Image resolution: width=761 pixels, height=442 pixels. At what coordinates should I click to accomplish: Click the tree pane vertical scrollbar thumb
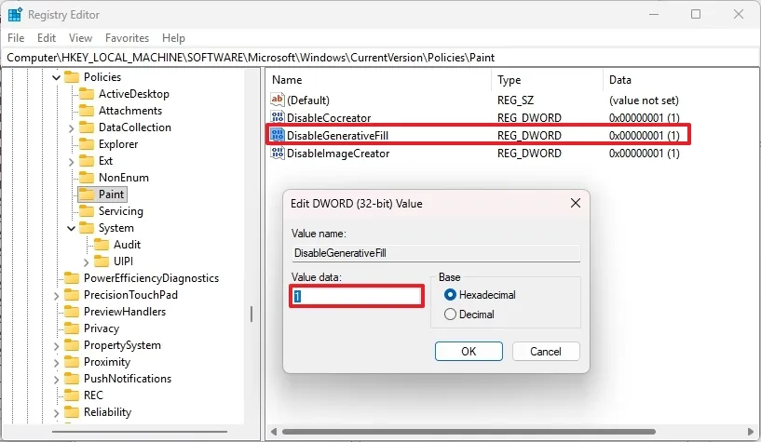click(x=251, y=315)
